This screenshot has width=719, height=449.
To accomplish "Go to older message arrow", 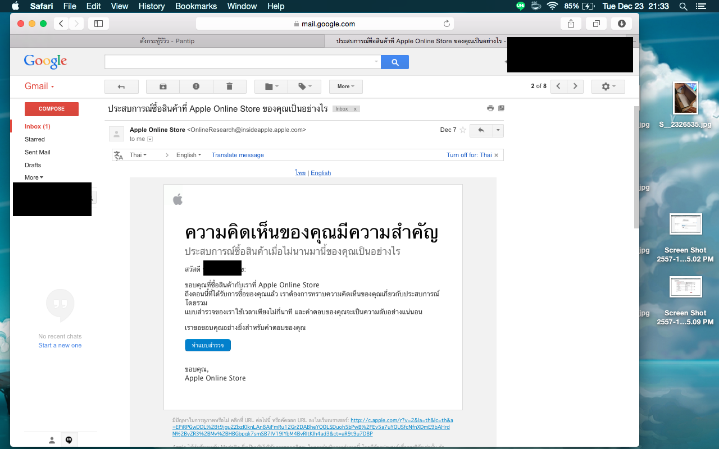I will pos(575,86).
